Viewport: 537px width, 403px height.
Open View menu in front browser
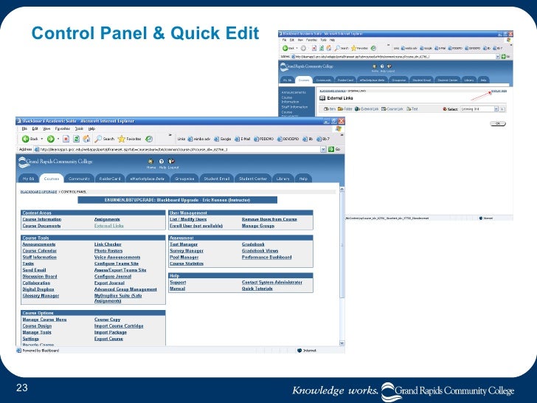(x=46, y=129)
